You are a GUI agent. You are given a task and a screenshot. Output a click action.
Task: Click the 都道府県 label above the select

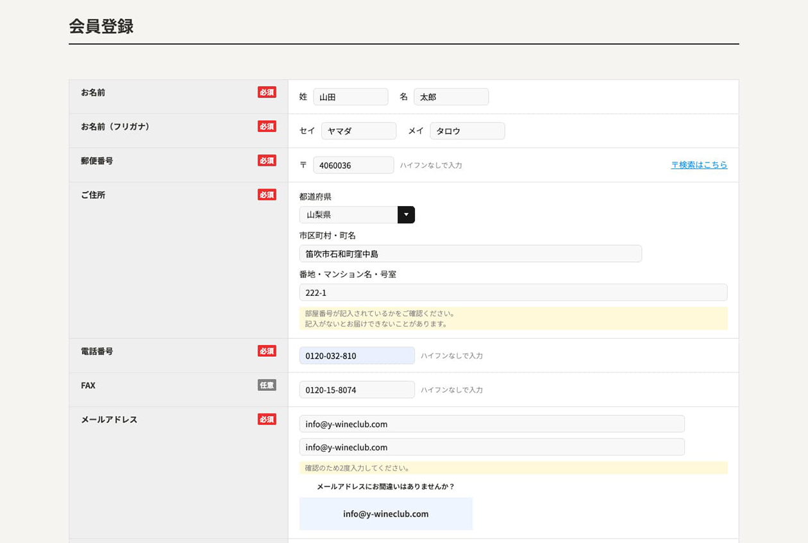click(316, 196)
